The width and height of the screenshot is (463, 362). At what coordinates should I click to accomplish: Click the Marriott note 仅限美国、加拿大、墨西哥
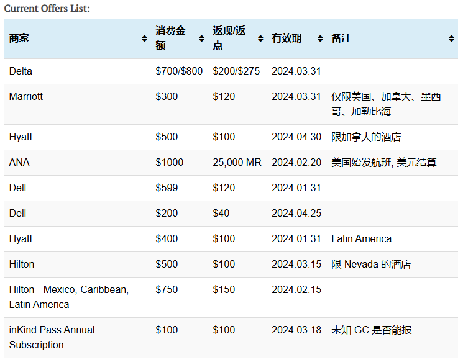click(x=386, y=104)
